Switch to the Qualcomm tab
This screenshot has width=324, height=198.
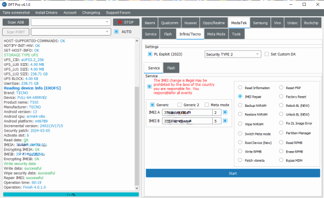pyautogui.click(x=170, y=23)
